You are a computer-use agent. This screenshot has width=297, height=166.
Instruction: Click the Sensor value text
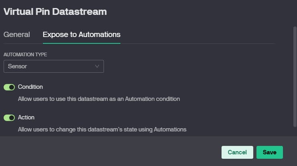(x=17, y=66)
